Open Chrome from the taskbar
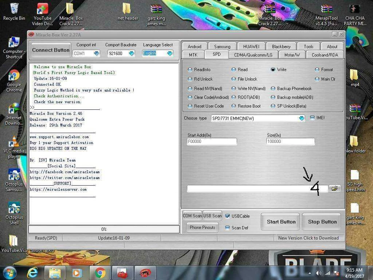Screen dimensions: 373x280 click(100, 273)
